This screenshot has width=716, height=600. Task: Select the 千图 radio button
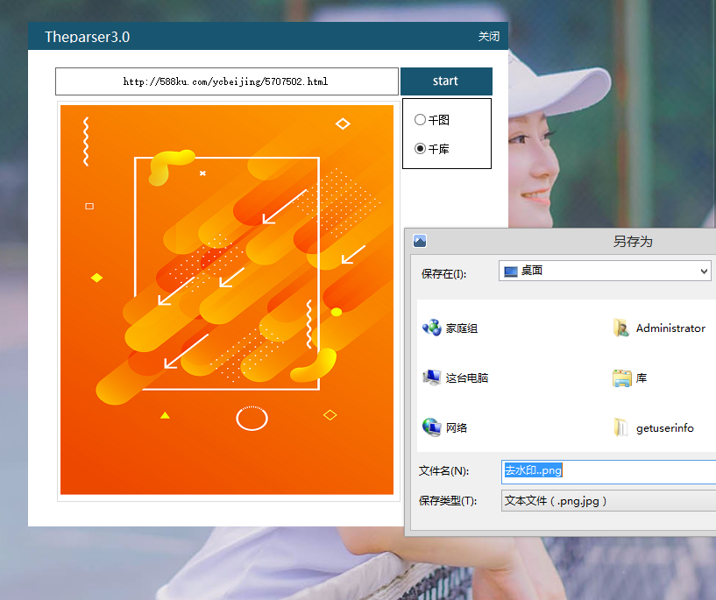click(x=421, y=120)
